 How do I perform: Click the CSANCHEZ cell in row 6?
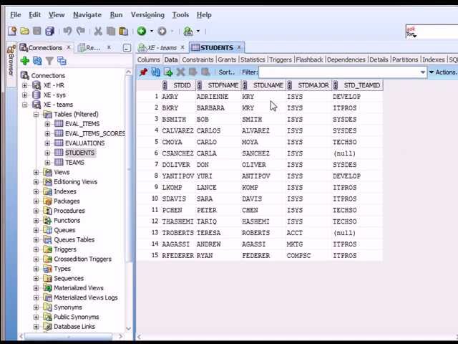tap(178, 153)
